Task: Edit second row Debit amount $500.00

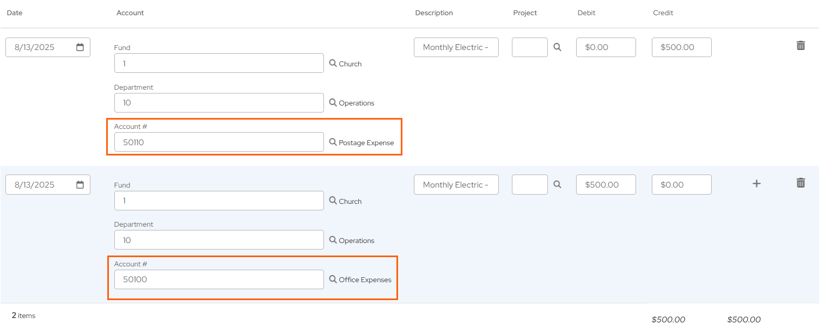Action: (606, 185)
